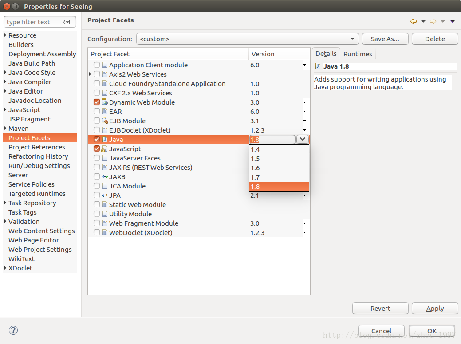Enable the JavaServer Faces checkbox
The width and height of the screenshot is (461, 344).
97,158
